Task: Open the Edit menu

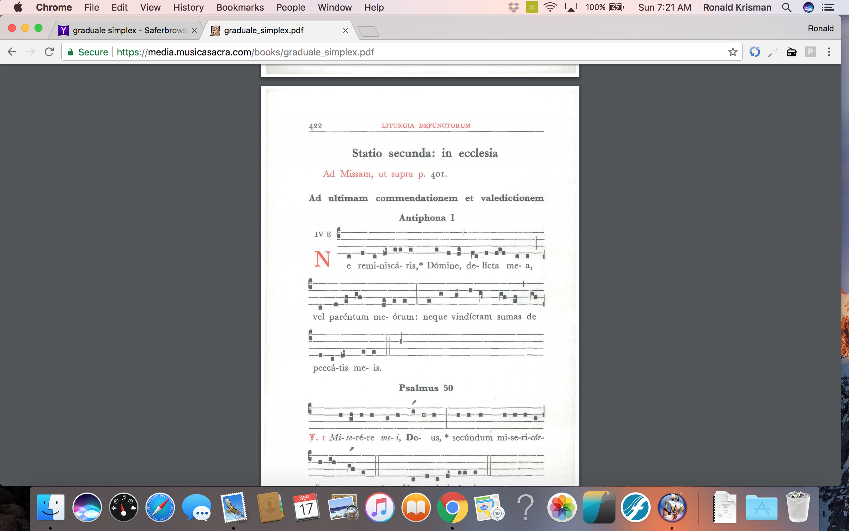Action: coord(119,7)
